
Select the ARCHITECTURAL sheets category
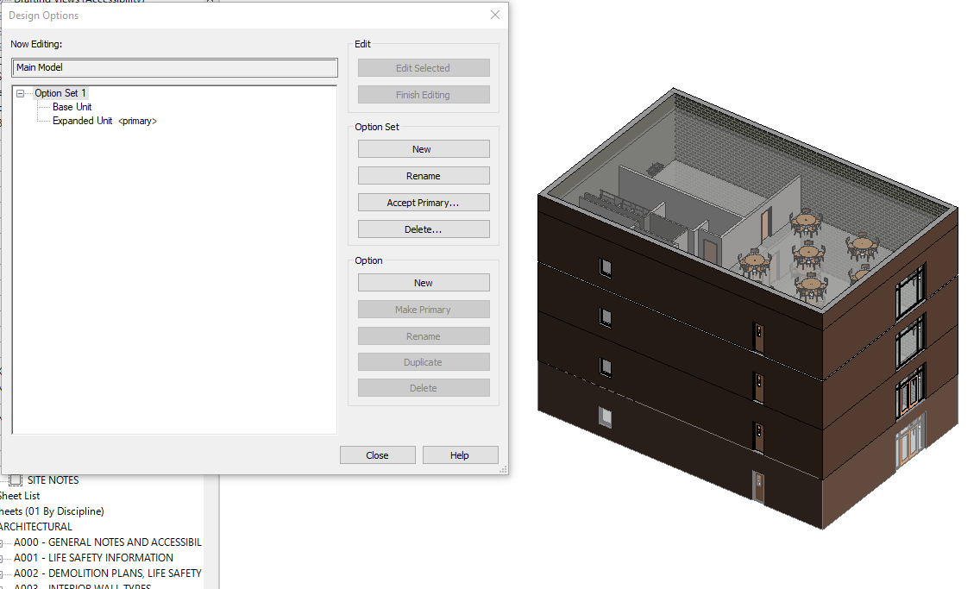point(36,526)
